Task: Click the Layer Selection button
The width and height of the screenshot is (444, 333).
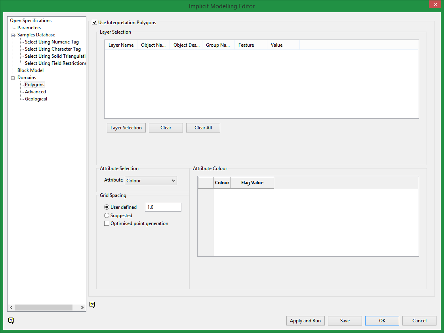Action: click(126, 128)
